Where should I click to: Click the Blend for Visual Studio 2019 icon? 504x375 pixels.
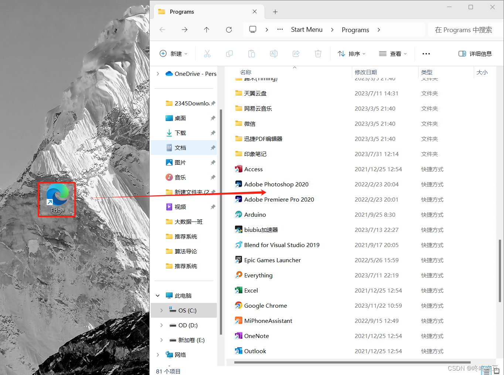tap(239, 245)
